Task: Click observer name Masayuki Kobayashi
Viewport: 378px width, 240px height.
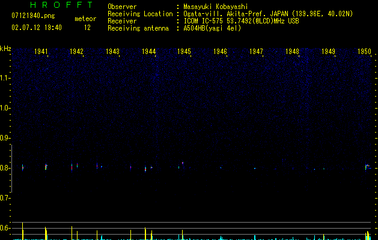Action: 216,7
